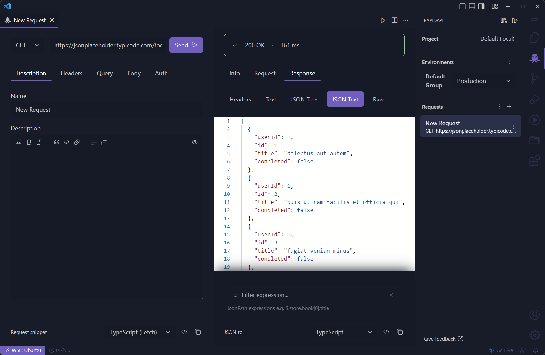Toggle the preview eye icon in Description editor
This screenshot has width=545, height=355.
(195, 142)
